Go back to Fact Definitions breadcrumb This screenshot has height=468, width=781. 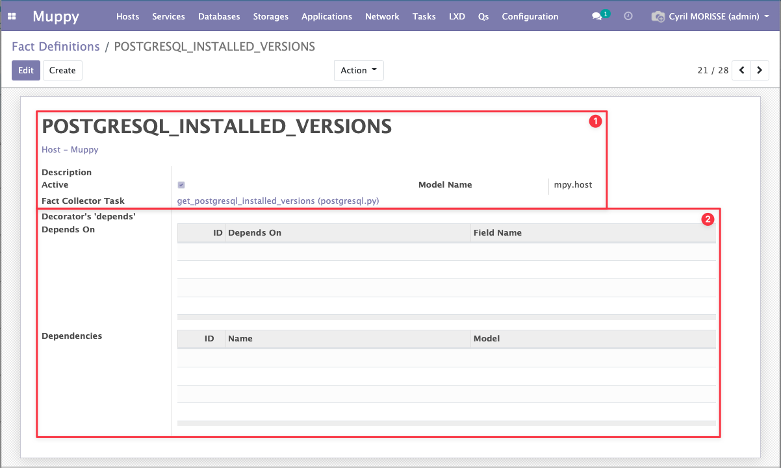pos(56,47)
